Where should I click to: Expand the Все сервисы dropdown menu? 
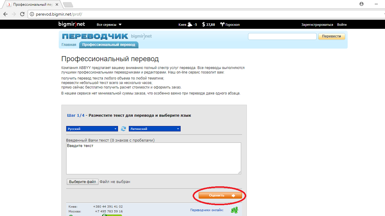coord(109,25)
